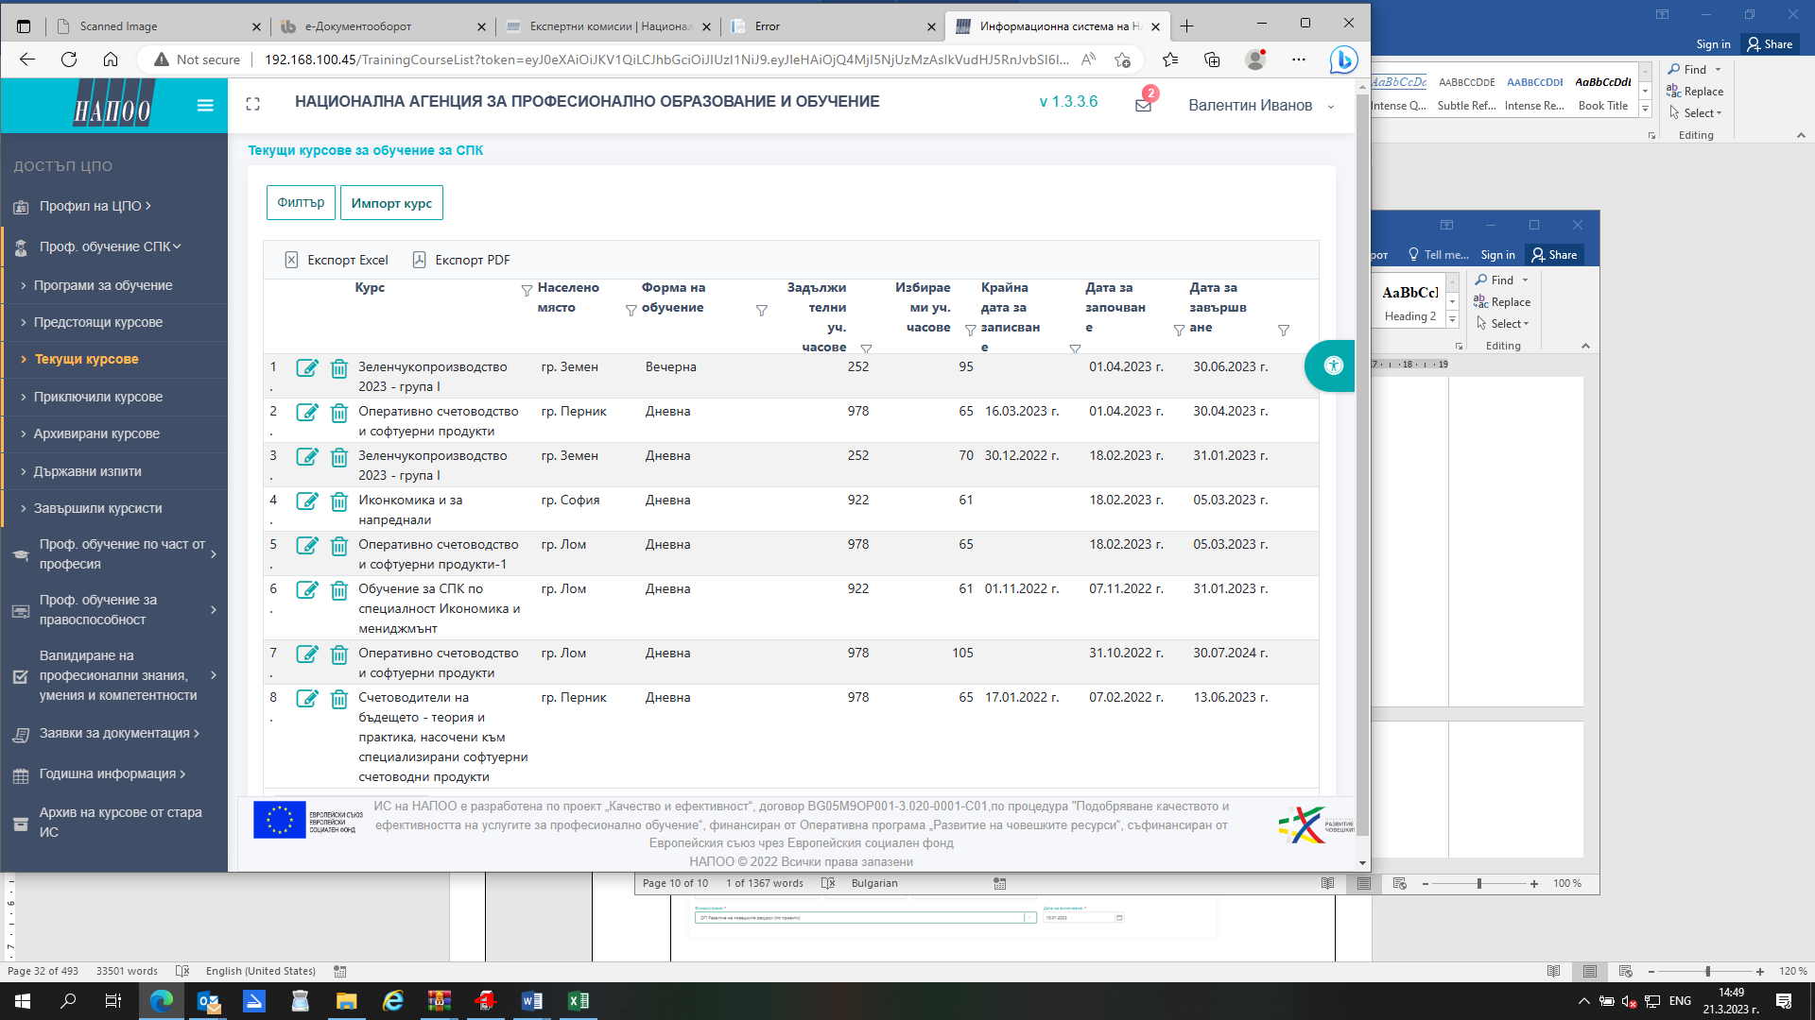Image resolution: width=1815 pixels, height=1020 pixels.
Task: Adjust the Word zoom slider
Action: pyautogui.click(x=1707, y=971)
